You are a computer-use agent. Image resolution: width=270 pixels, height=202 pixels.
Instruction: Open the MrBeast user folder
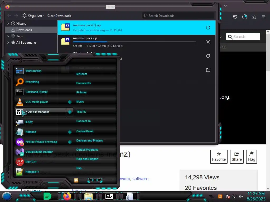click(82, 74)
